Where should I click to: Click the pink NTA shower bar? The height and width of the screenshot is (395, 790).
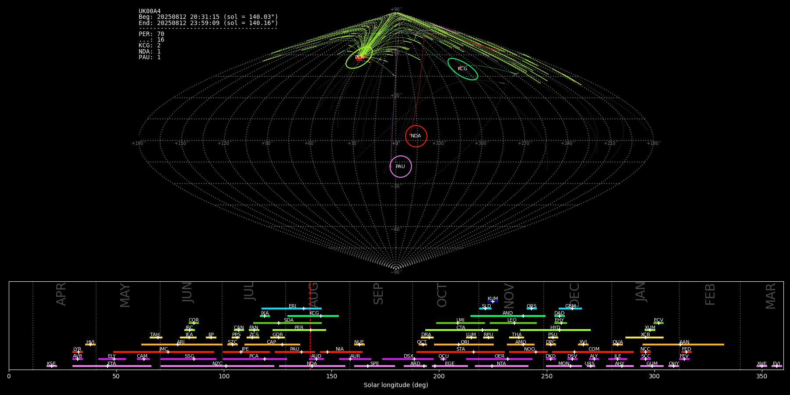tap(501, 366)
